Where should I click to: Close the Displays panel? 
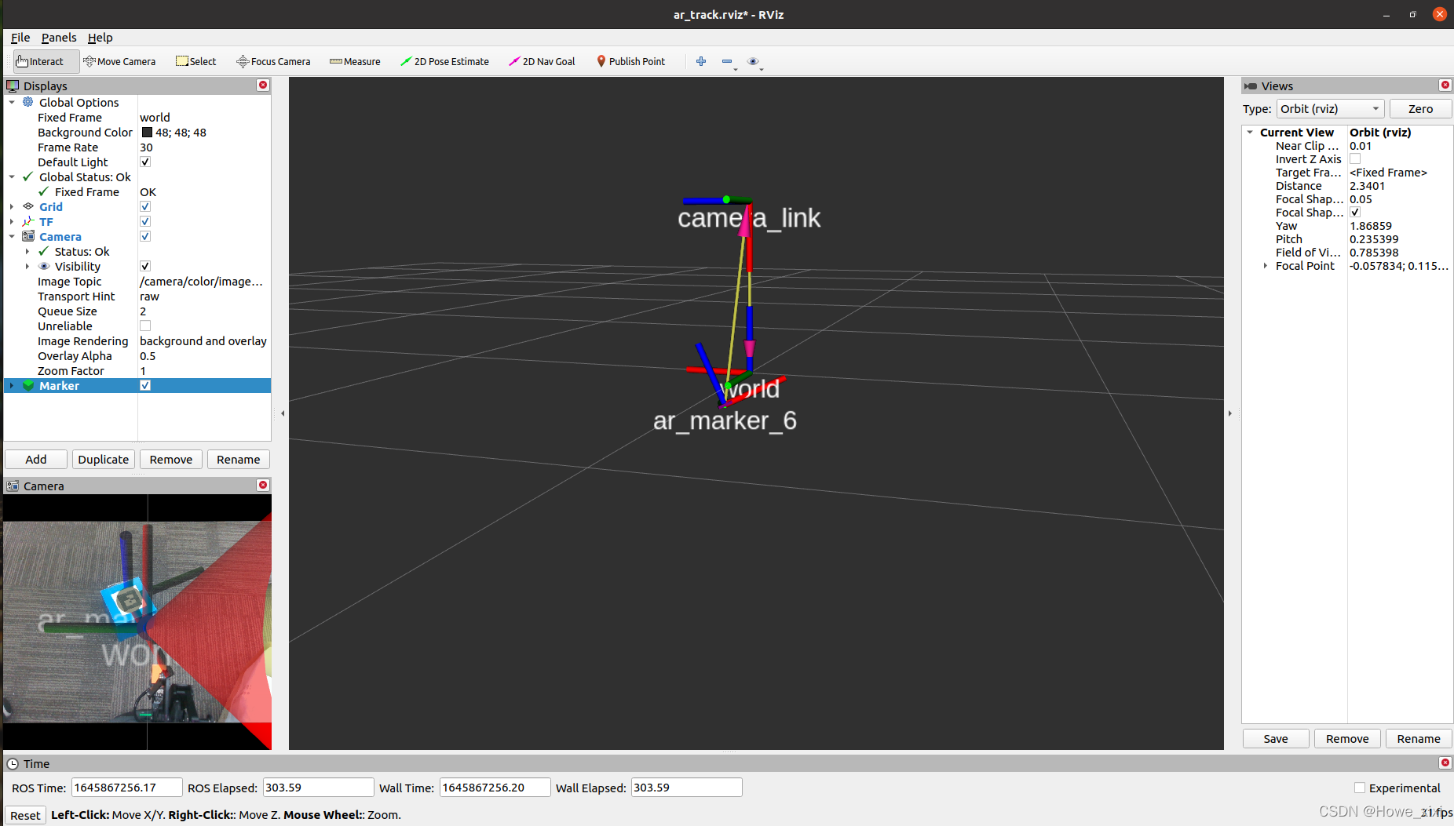coord(263,85)
